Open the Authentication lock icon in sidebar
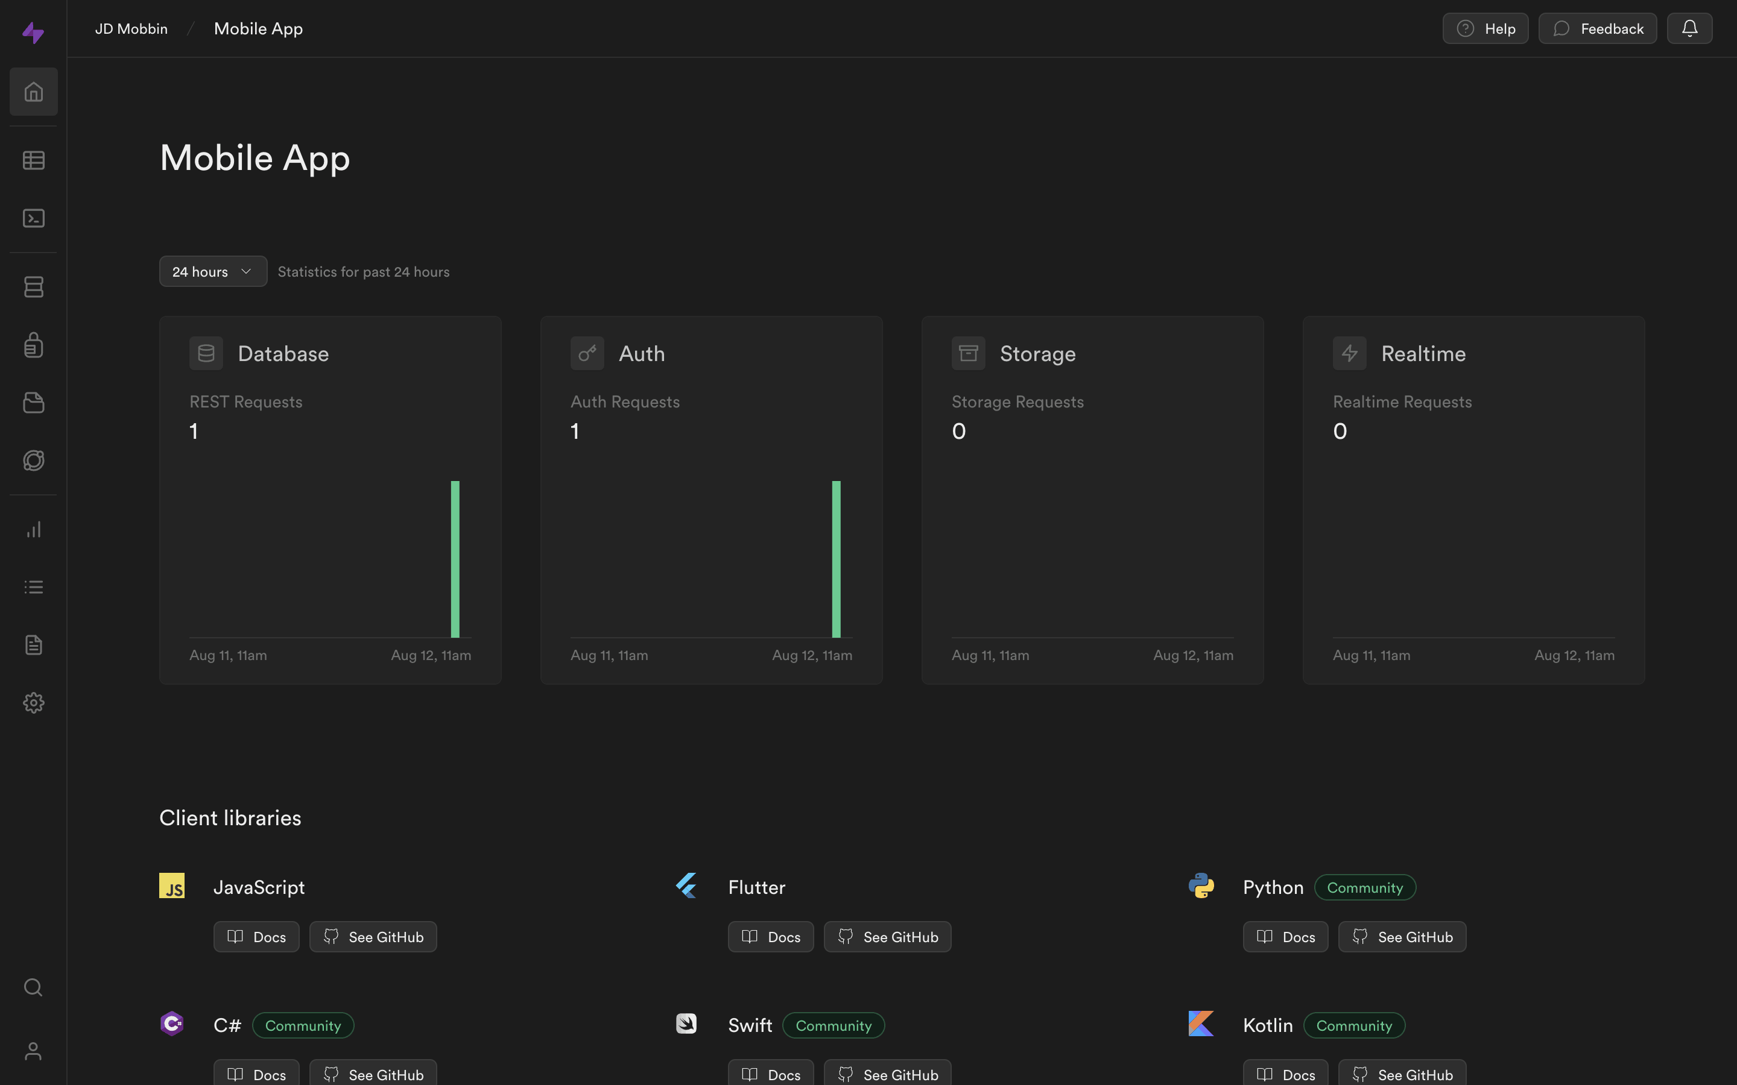Viewport: 1737px width, 1085px height. (x=33, y=345)
